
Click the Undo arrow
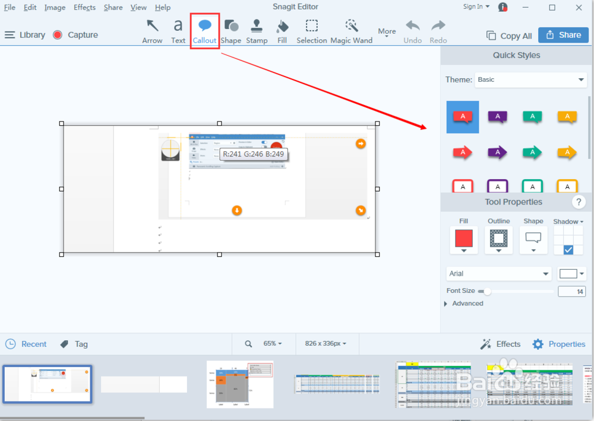tap(413, 31)
